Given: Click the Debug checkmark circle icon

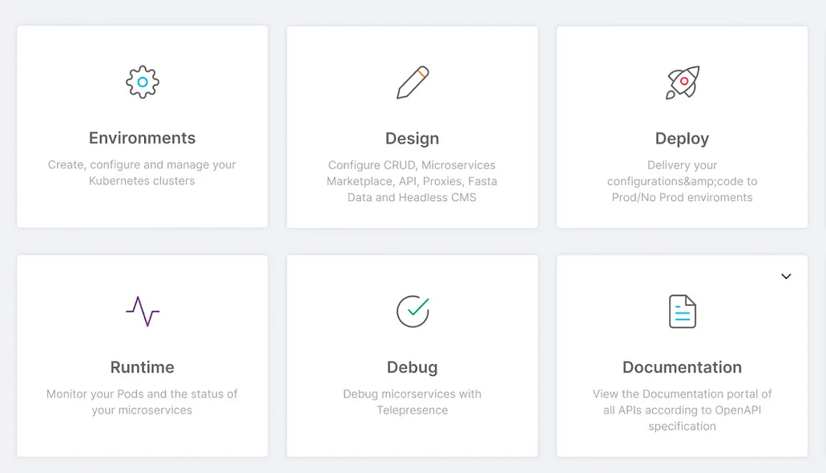Looking at the screenshot, I should (412, 311).
